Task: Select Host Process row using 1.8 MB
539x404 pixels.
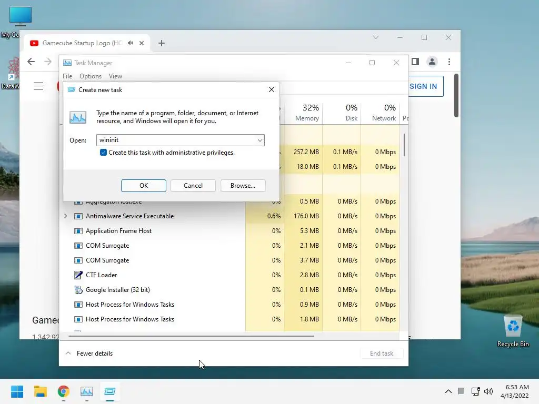Action: click(229, 319)
